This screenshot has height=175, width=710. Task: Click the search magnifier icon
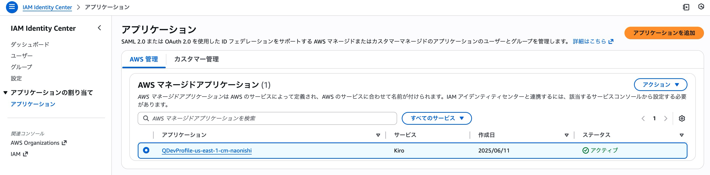click(x=146, y=118)
